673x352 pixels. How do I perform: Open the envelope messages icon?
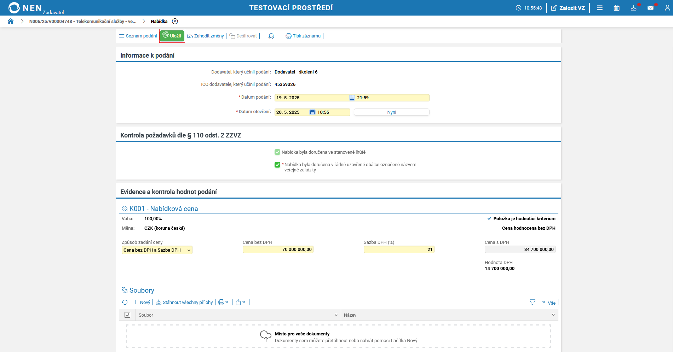point(650,8)
